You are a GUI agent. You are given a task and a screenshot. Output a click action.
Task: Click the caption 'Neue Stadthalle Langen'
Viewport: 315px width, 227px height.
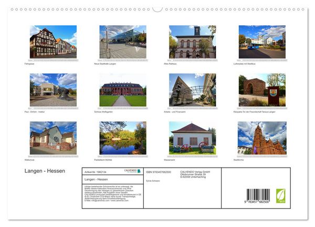tap(105, 64)
